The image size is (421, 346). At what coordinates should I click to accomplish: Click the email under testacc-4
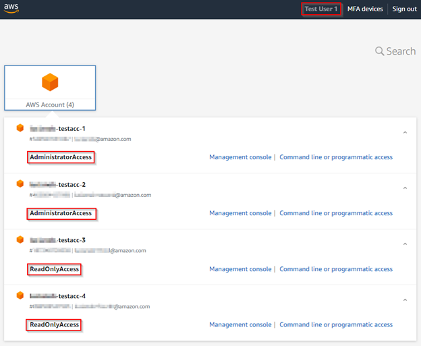112,306
